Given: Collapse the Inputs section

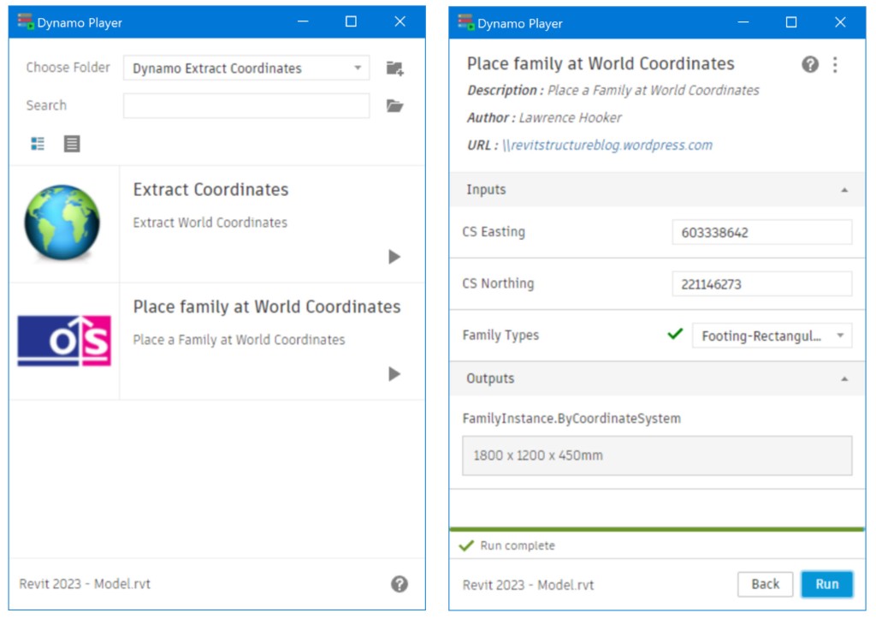Looking at the screenshot, I should point(843,189).
